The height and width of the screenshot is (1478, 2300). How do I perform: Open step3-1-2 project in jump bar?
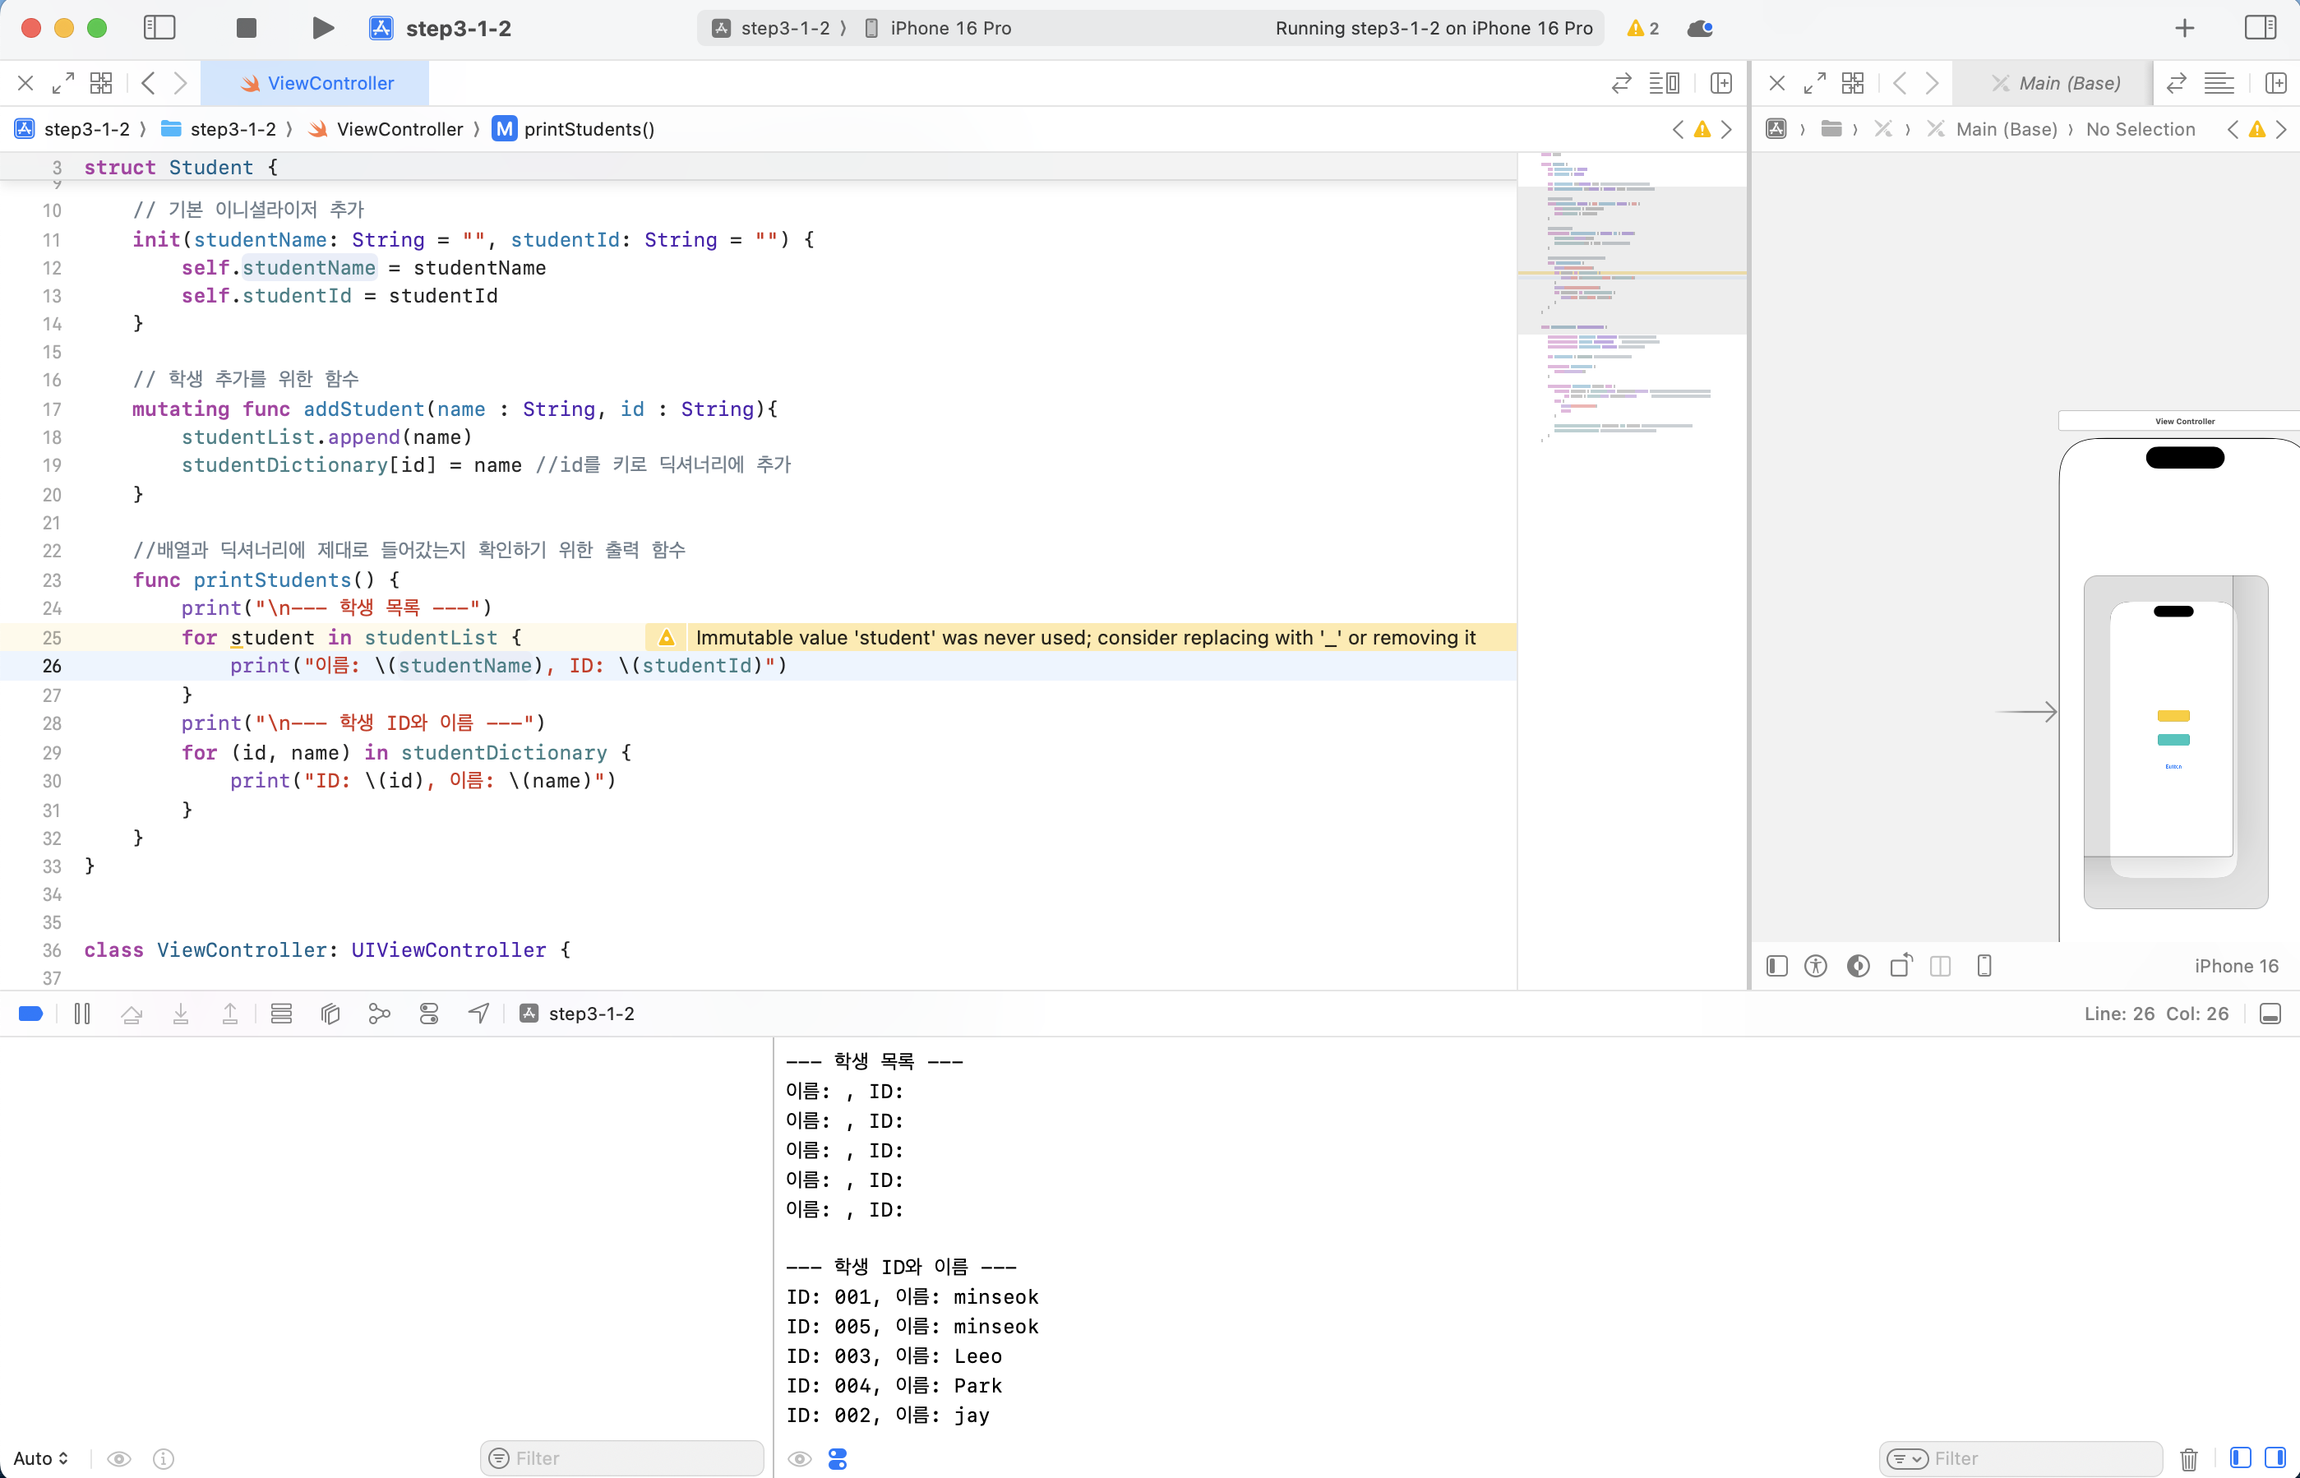click(x=73, y=128)
